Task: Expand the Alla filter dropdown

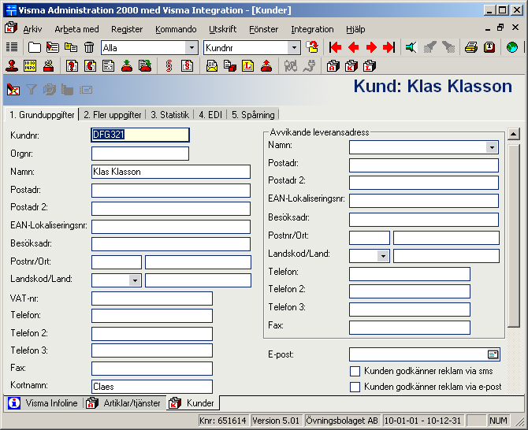Action: pos(191,48)
